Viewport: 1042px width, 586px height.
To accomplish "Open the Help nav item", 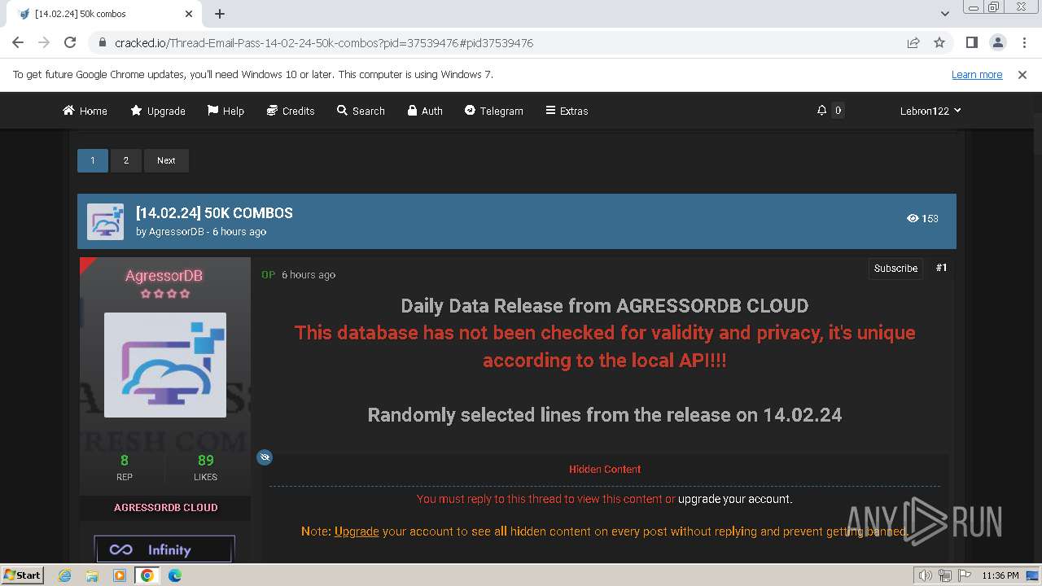I will 225,111.
